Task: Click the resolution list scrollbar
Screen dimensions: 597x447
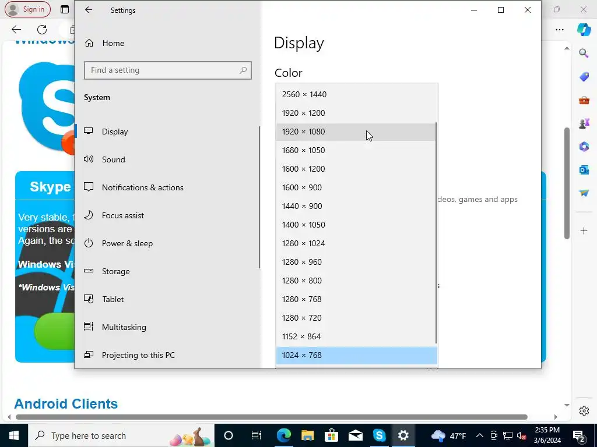Action: tap(436, 233)
